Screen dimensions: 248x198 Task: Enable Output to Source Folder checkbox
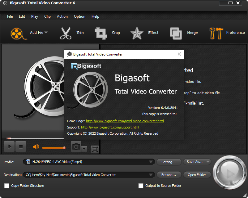[x=141, y=186]
